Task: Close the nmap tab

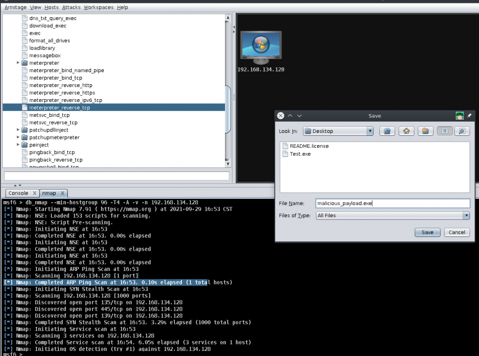Action: [x=62, y=193]
